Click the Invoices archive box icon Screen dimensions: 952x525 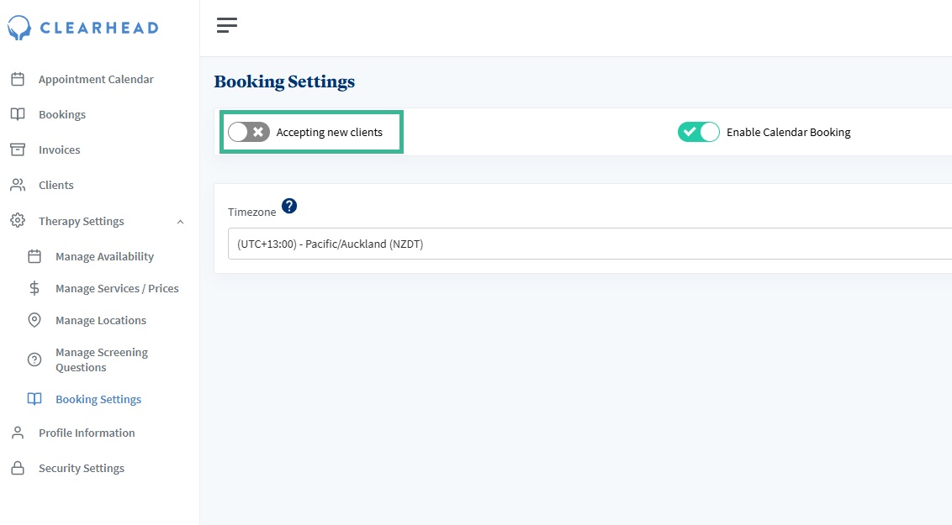point(18,150)
